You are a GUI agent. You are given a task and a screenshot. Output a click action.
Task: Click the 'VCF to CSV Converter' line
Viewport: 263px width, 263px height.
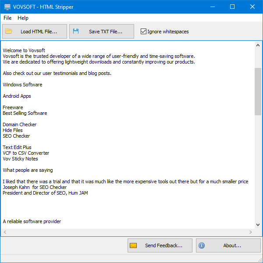click(x=26, y=153)
